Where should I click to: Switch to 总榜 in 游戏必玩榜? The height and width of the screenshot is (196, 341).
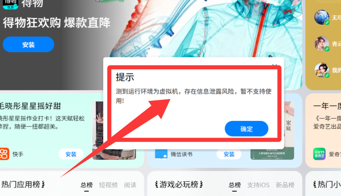pyautogui.click(x=235, y=185)
